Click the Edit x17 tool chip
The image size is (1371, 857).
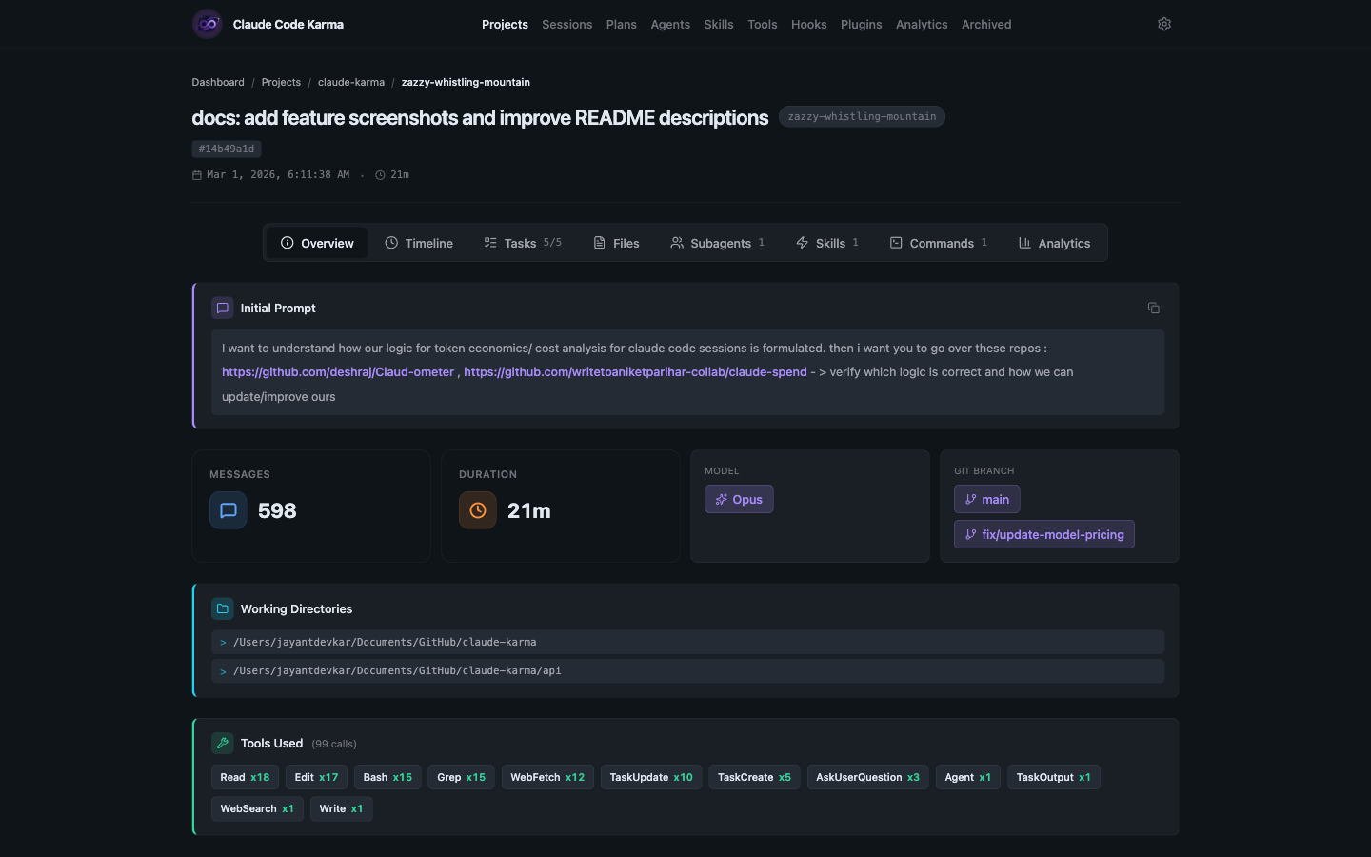point(316,777)
